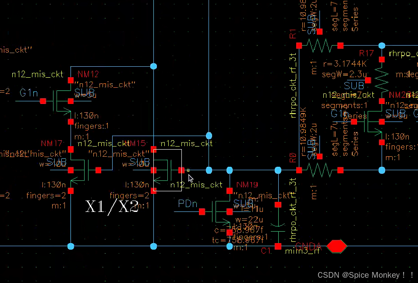Viewport: 418px width, 283px height.
Task: Click the R1 left terminal pin square
Action: point(299,46)
